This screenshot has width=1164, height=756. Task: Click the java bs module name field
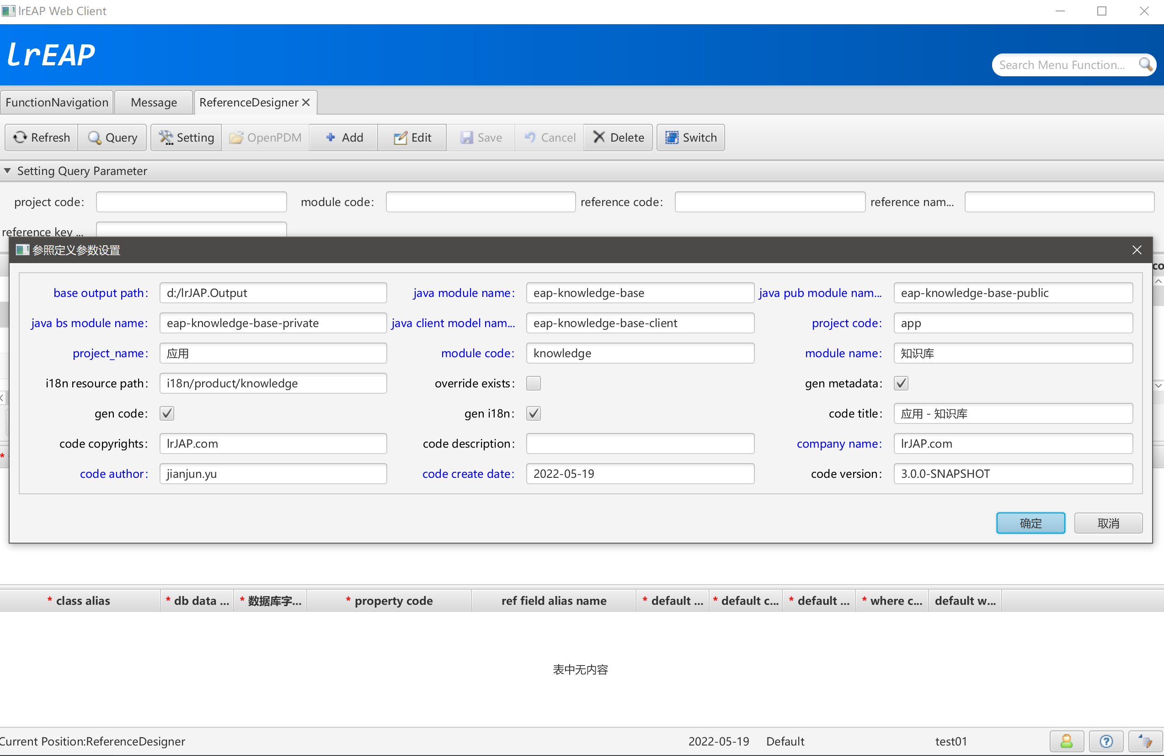pyautogui.click(x=273, y=323)
